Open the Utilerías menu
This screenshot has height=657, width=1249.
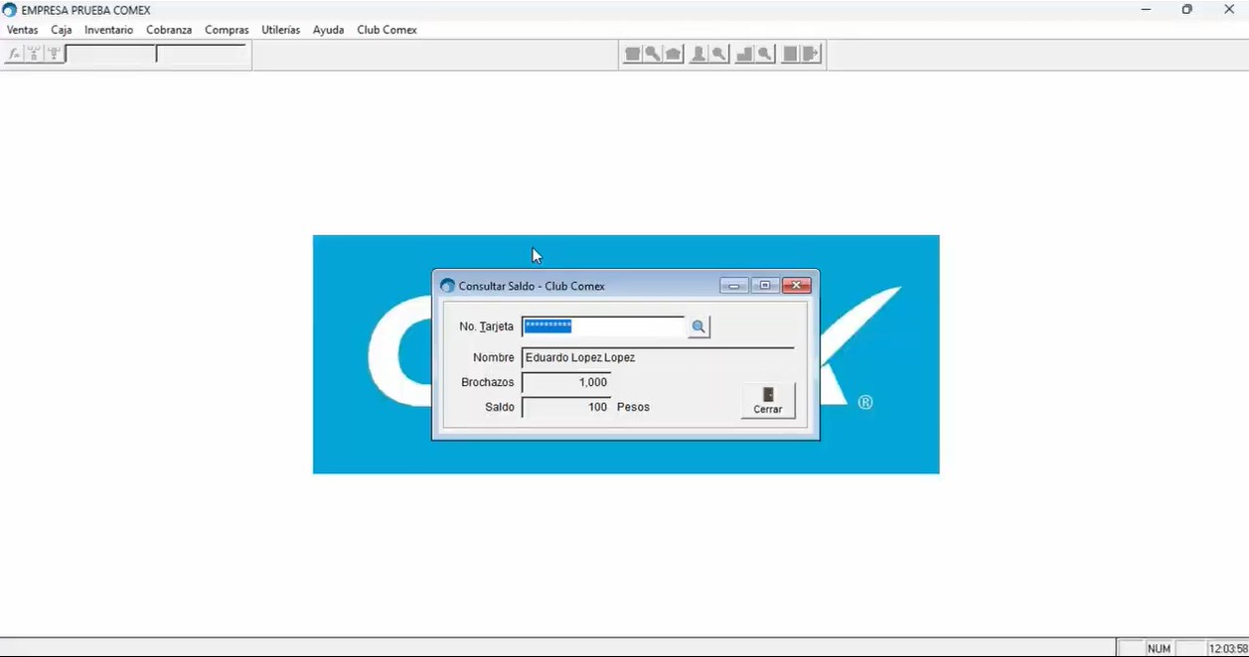pyautogui.click(x=280, y=30)
